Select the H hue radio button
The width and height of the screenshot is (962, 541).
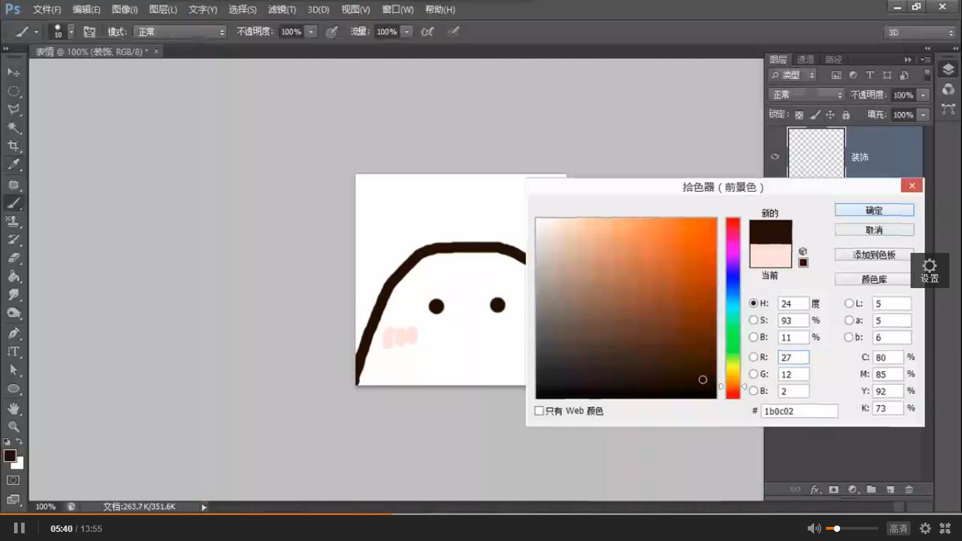point(754,304)
